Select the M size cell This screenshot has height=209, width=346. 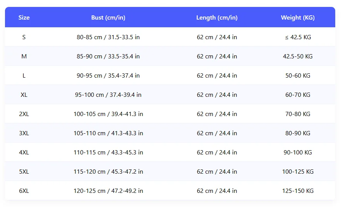[x=24, y=56]
